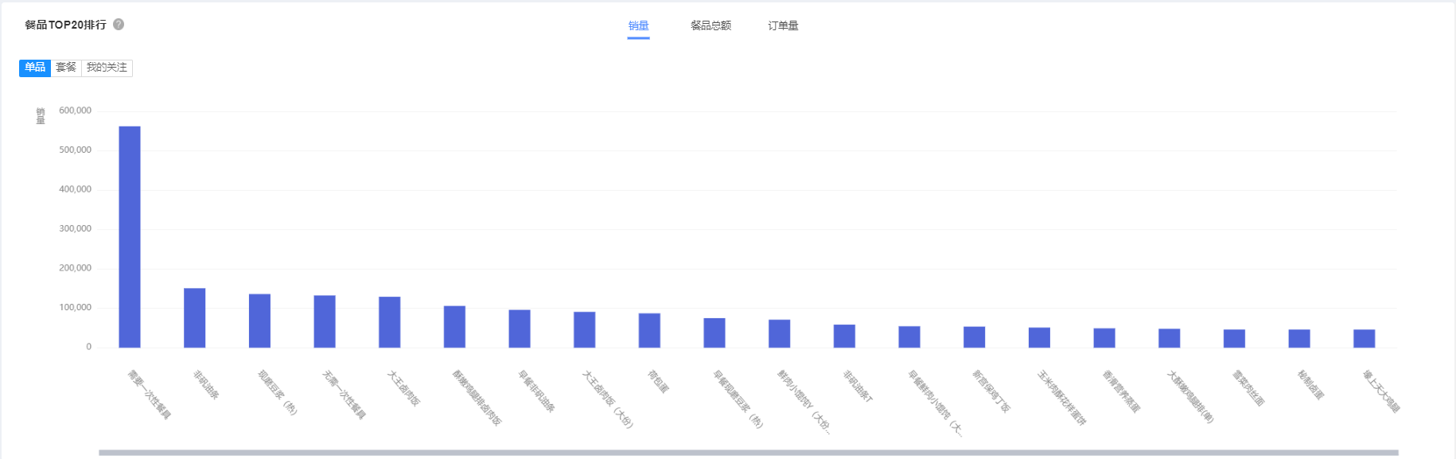
Task: Click the bar for 香滑营养蒸蛋
Action: (x=1104, y=338)
